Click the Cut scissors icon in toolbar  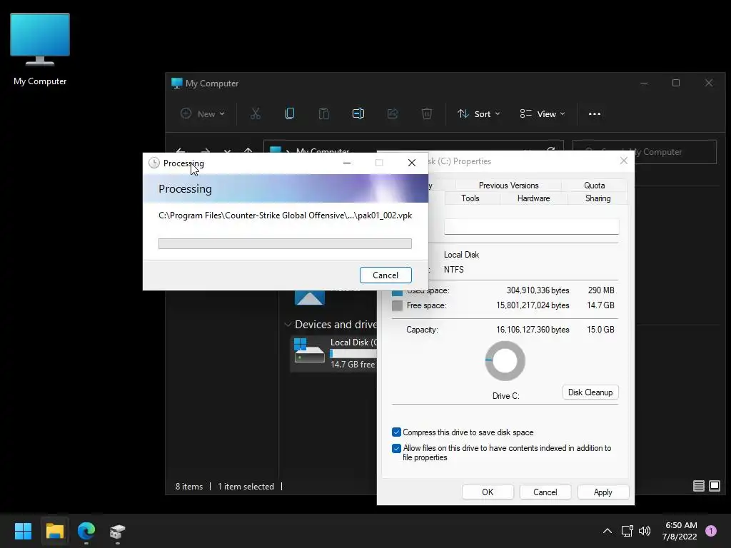(x=256, y=113)
